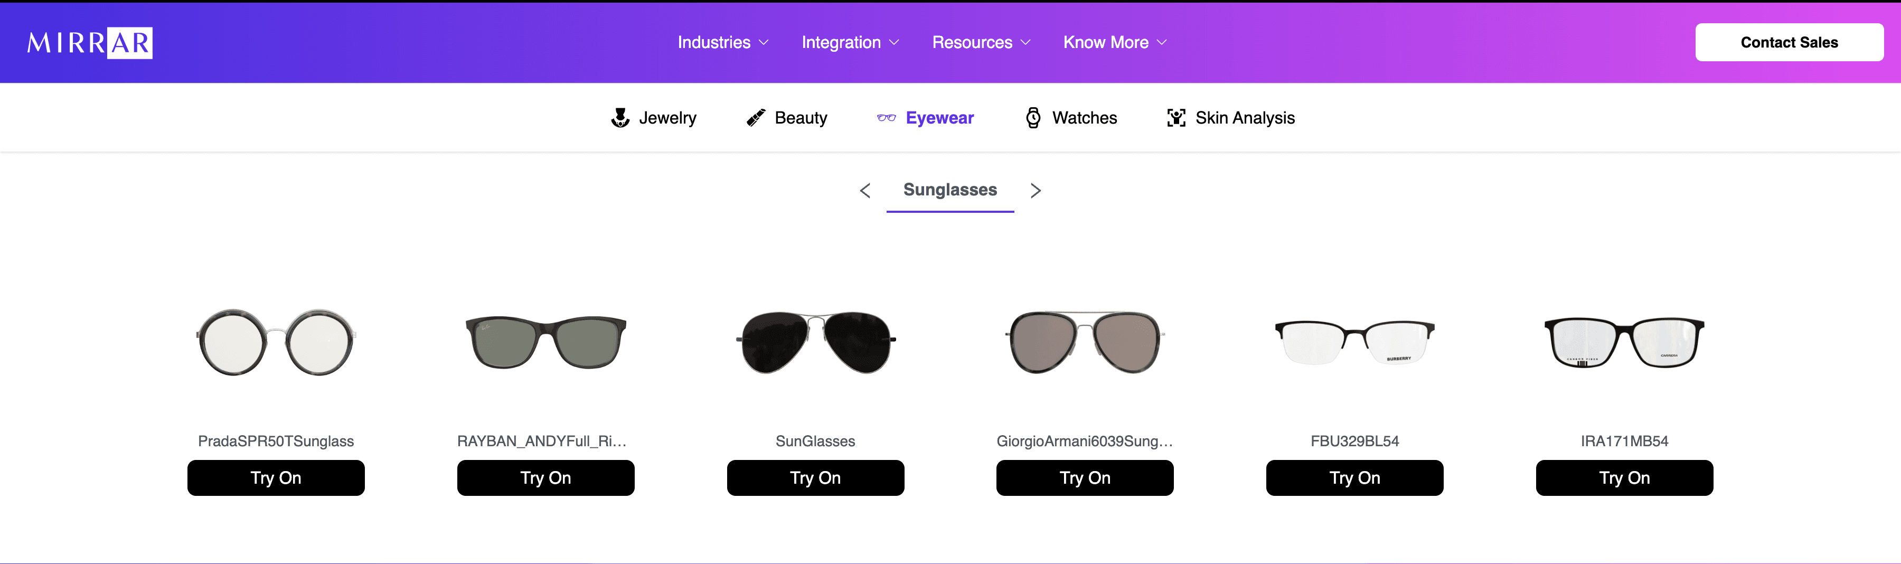
Task: Select the Skin Analysis category label
Action: pyautogui.click(x=1245, y=118)
